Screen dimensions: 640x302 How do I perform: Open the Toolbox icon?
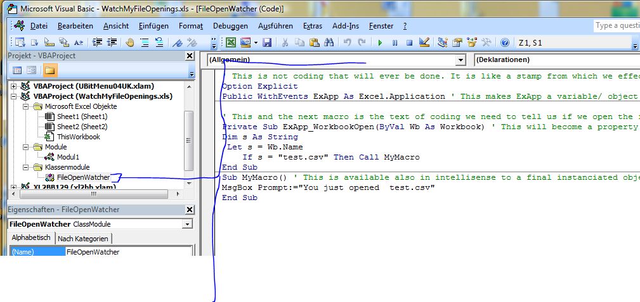coord(486,42)
